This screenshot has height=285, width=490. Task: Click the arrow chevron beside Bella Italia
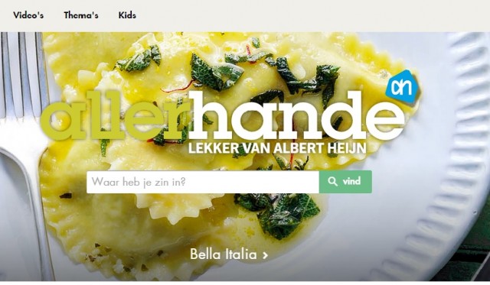[266, 256]
